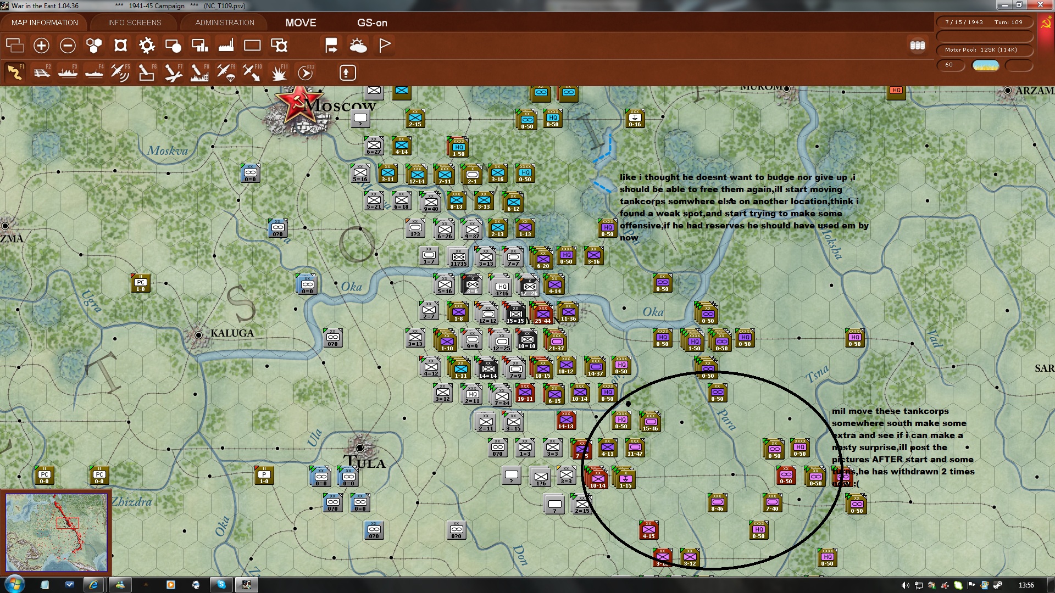Viewport: 1055px width, 593px height.
Task: Select the F1 move mode
Action: [x=15, y=72]
